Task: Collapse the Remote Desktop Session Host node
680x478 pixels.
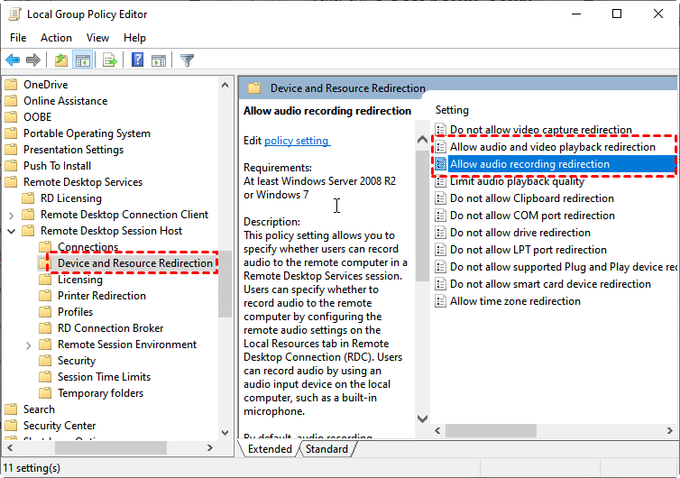Action: (x=11, y=231)
